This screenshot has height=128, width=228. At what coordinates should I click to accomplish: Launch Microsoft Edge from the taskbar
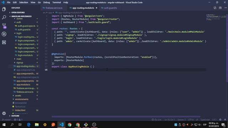click(x=28, y=125)
